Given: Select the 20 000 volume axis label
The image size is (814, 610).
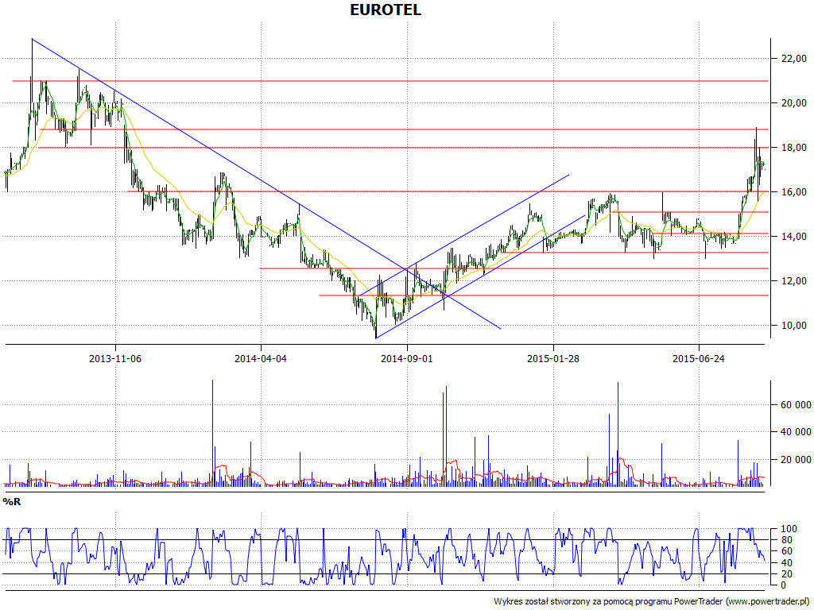Looking at the screenshot, I should click(796, 460).
